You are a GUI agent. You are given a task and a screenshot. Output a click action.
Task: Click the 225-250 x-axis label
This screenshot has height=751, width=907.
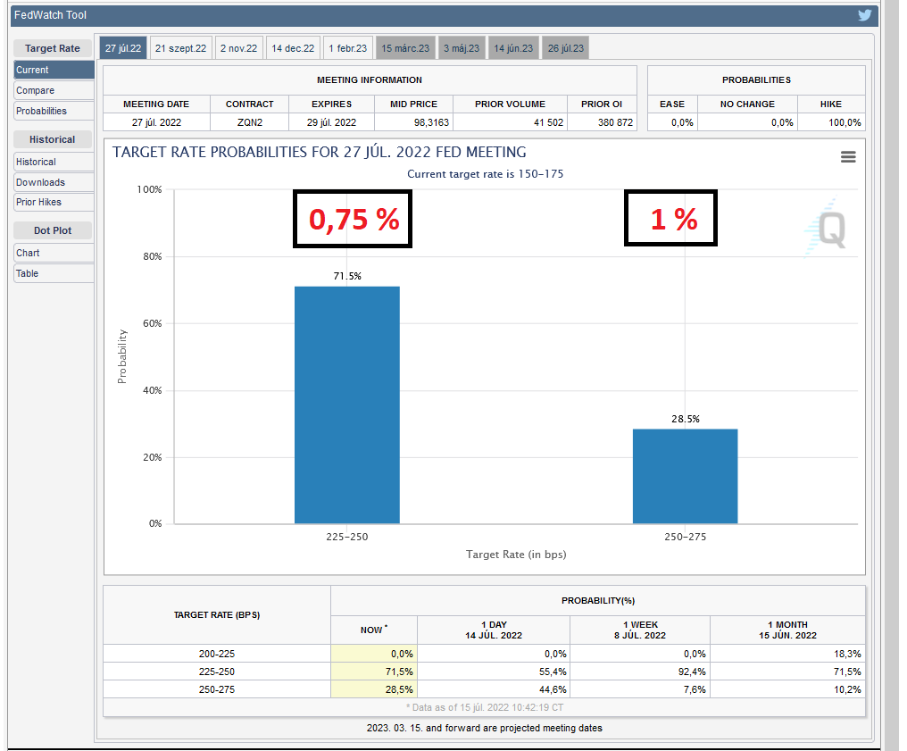347,537
